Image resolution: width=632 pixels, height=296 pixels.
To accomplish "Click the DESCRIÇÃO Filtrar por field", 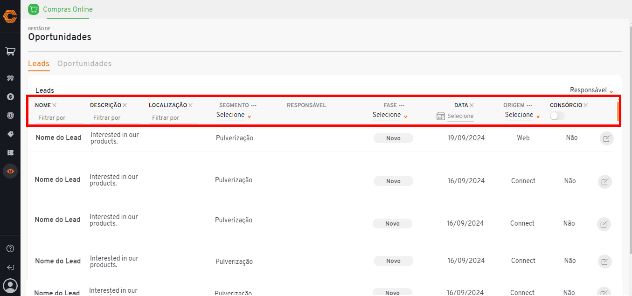I will click(x=115, y=118).
